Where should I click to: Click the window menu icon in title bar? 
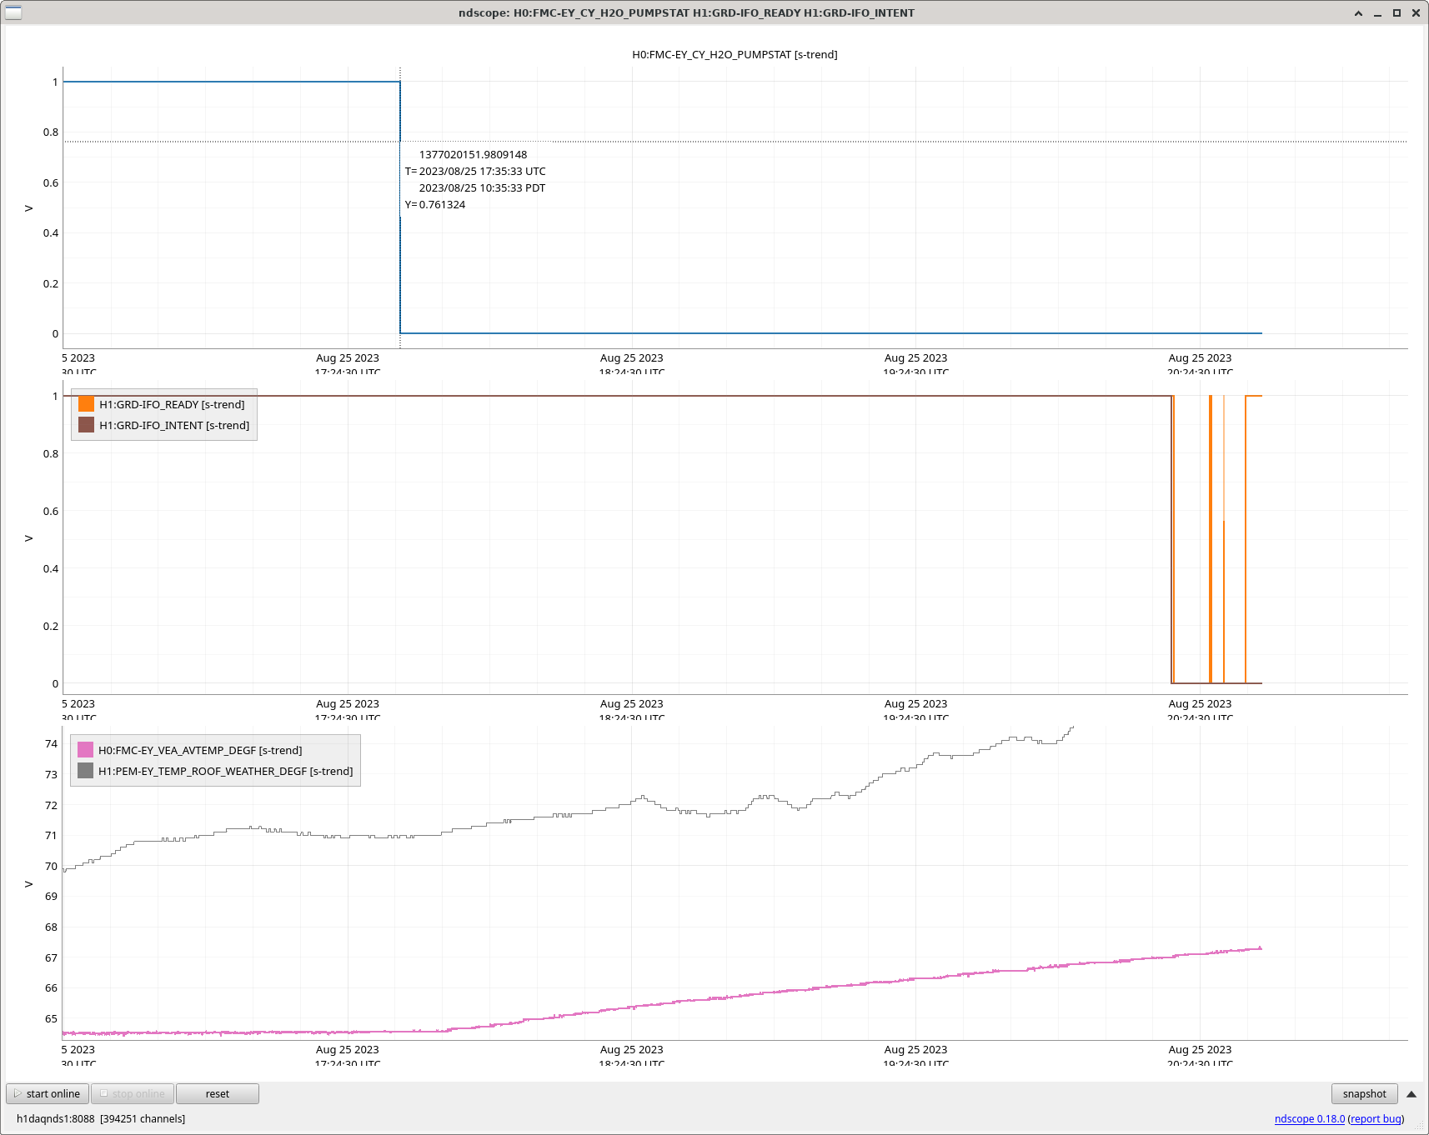(13, 12)
